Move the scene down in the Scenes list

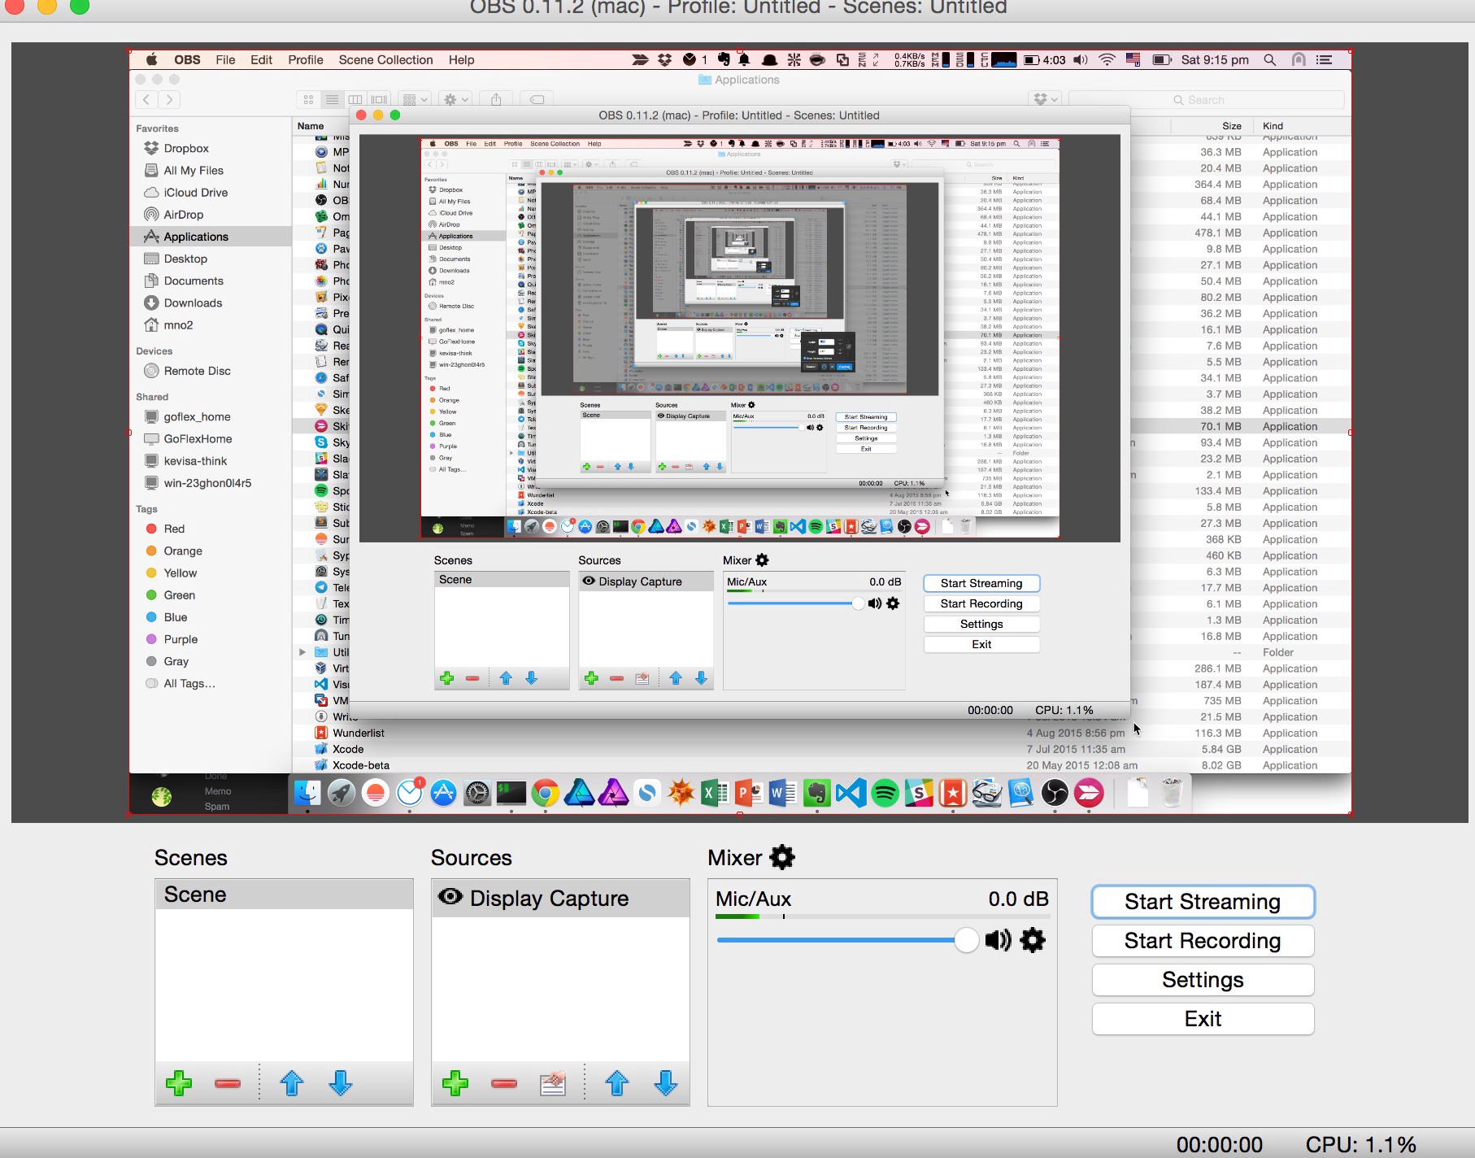(x=341, y=1083)
